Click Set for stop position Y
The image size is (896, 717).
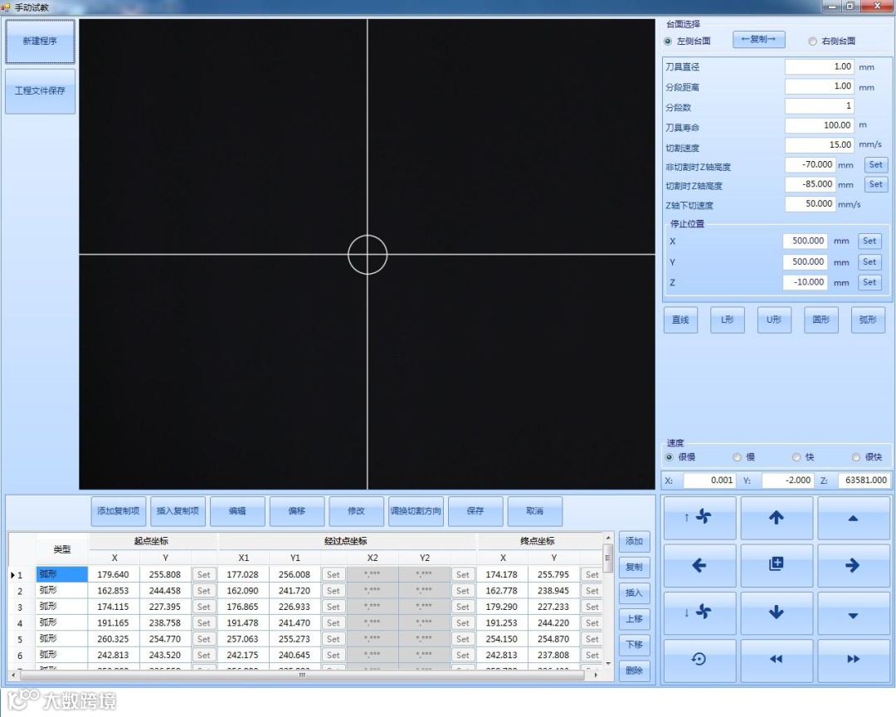869,262
